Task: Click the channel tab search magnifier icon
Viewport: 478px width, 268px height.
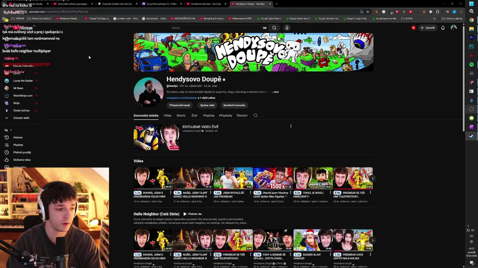Action: click(x=255, y=115)
